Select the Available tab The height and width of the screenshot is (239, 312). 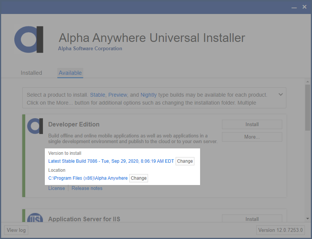pos(70,73)
